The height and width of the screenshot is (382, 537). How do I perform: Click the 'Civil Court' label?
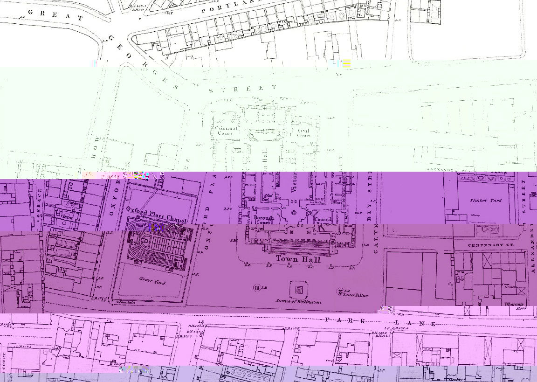(x=303, y=133)
